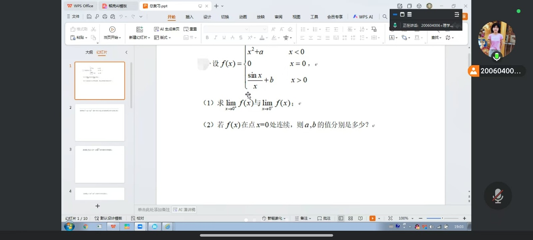Click the save icon in quick access toolbar
This screenshot has height=240, width=533.
[x=89, y=17]
